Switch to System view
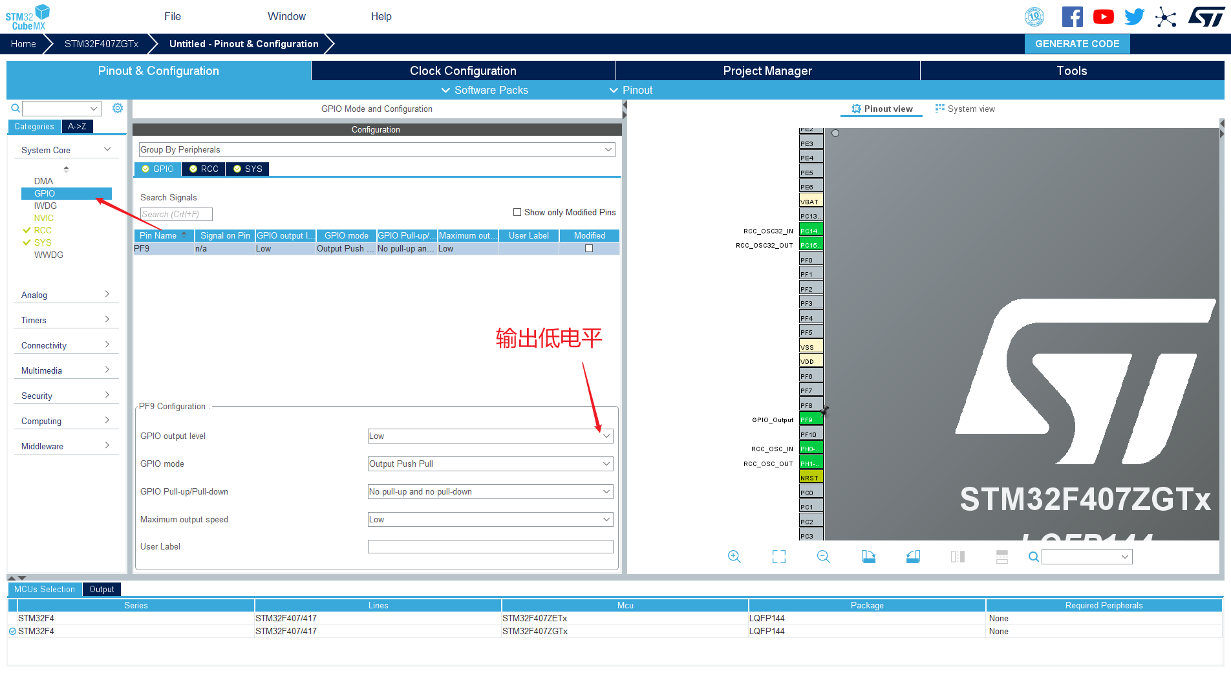This screenshot has width=1231, height=673. coord(965,109)
